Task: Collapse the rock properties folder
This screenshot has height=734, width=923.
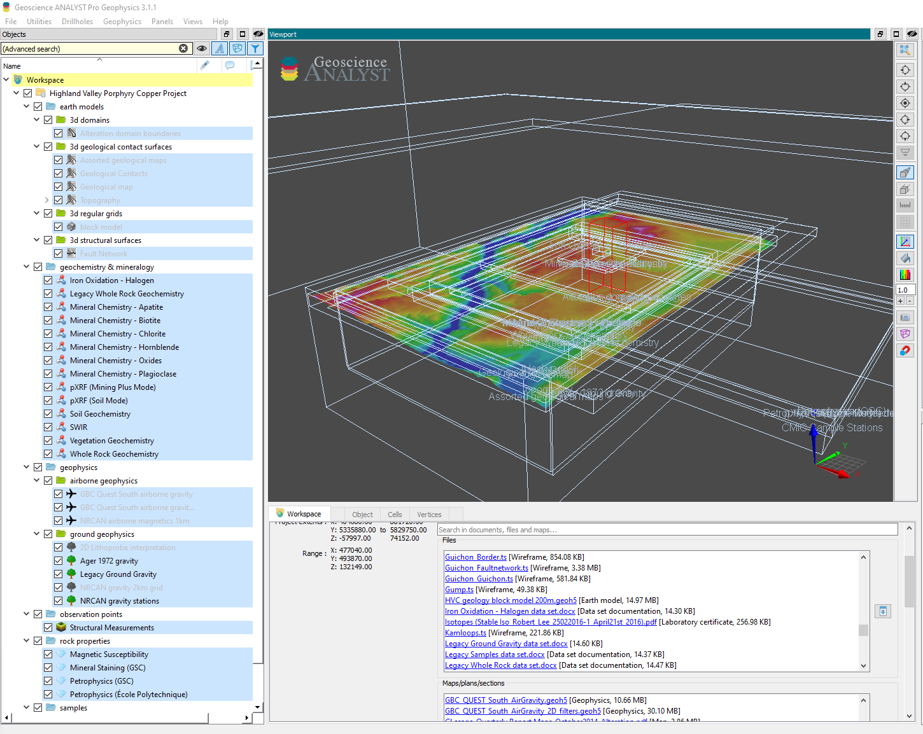Action: pos(27,641)
